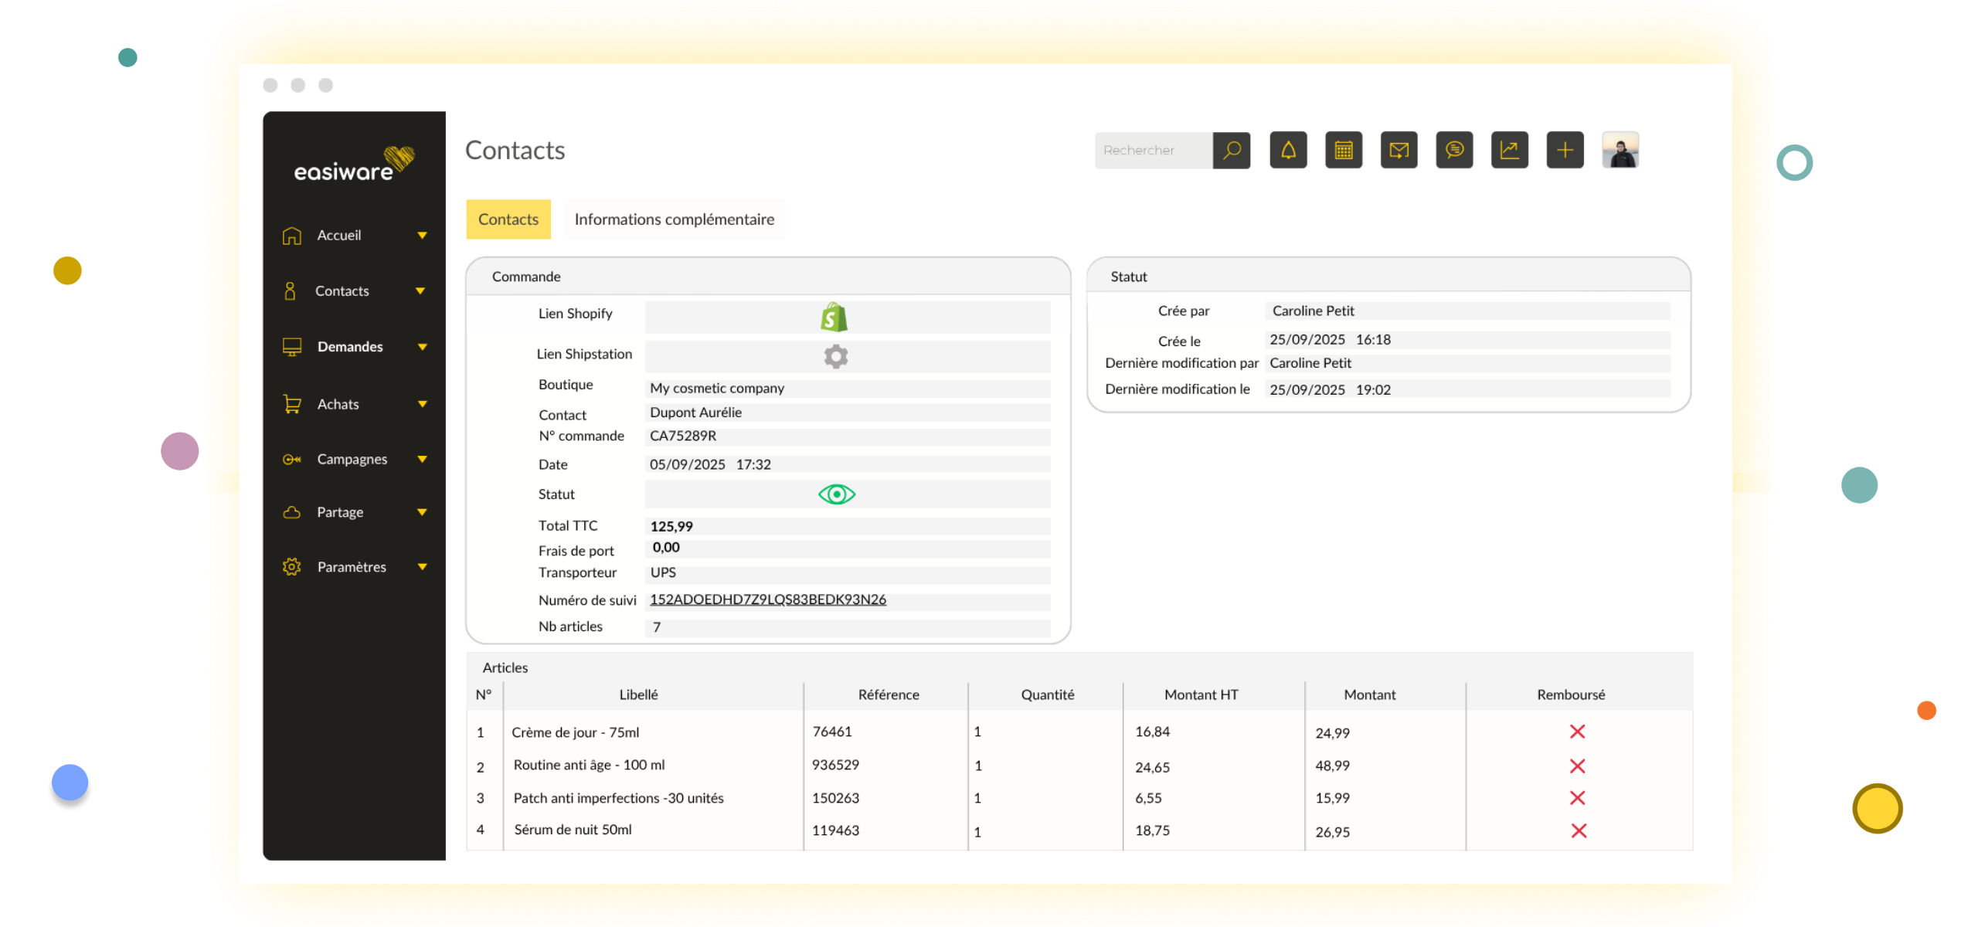Open the chat bubble icon
Screen dimensions: 1978x927
1454,150
